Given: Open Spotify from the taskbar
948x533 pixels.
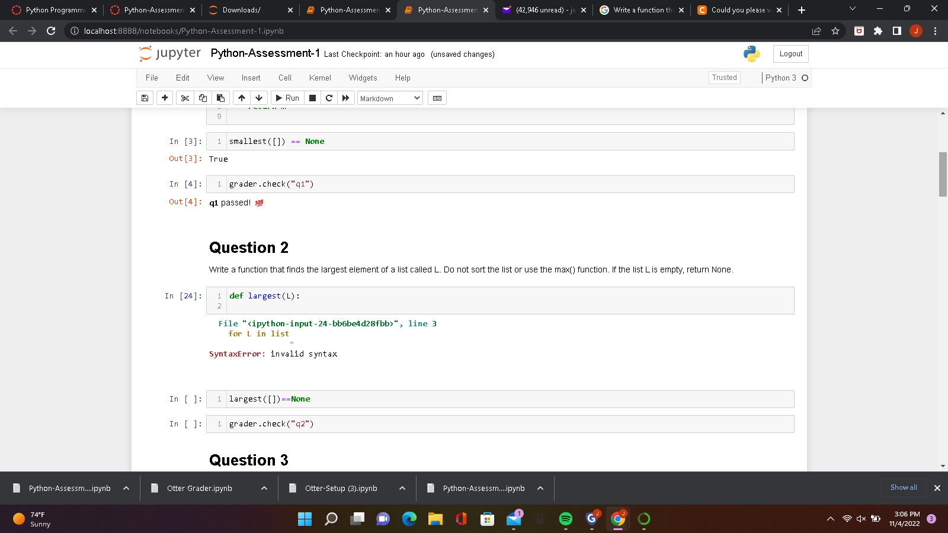Looking at the screenshot, I should [566, 519].
